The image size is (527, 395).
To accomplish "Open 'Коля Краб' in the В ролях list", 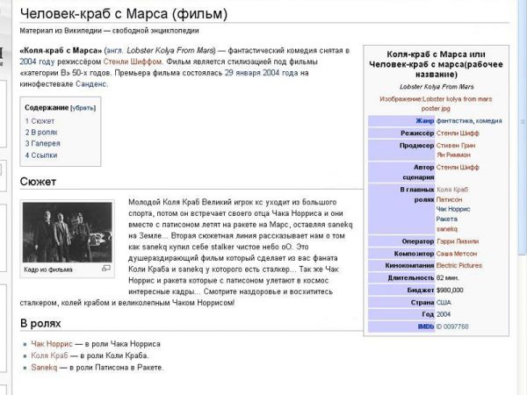I will click(49, 355).
